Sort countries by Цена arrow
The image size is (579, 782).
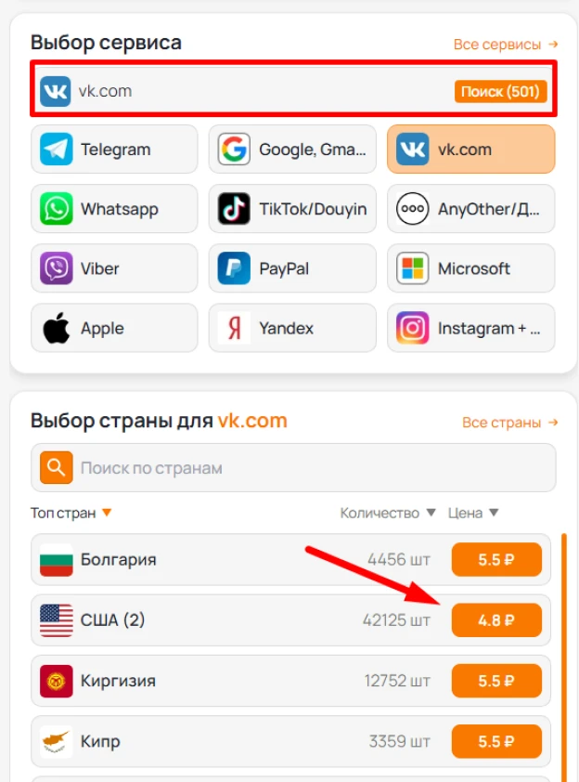pyautogui.click(x=494, y=512)
